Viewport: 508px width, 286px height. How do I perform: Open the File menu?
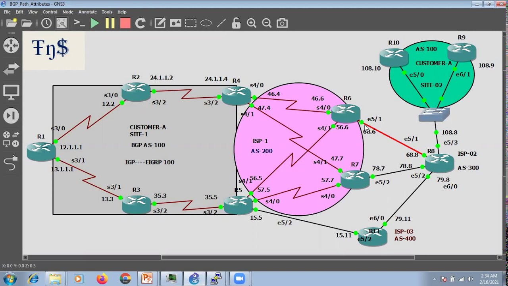(7, 12)
